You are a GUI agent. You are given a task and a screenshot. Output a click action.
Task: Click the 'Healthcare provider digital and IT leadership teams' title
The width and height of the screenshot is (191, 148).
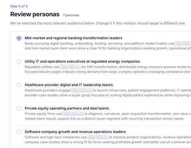(x=69, y=85)
